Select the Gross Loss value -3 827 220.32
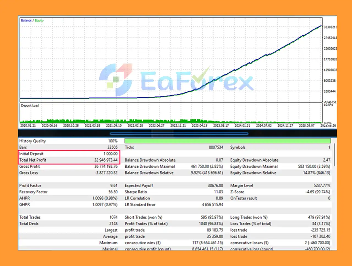352x266 pixels. pyautogui.click(x=106, y=173)
